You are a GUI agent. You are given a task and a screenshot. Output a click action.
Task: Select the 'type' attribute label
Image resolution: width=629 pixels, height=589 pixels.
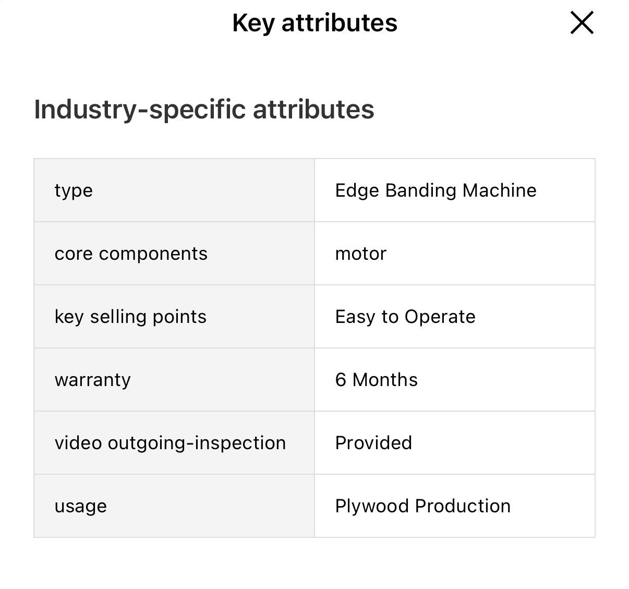click(74, 190)
